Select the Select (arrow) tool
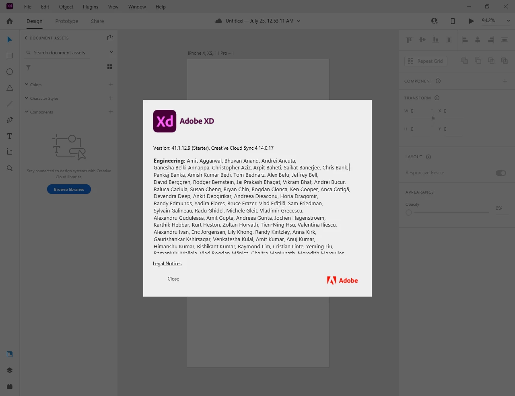Screen dimensions: 515x396 (10, 39)
